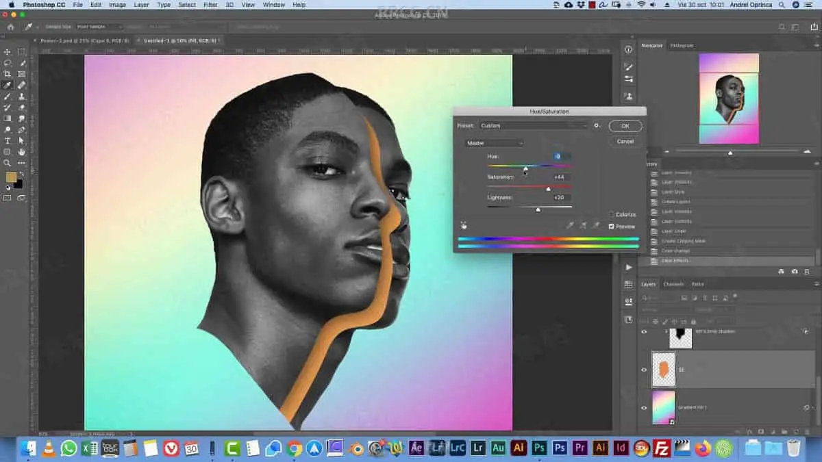Click the Hue slider handle
Screen dimensions: 822x462
click(526, 169)
